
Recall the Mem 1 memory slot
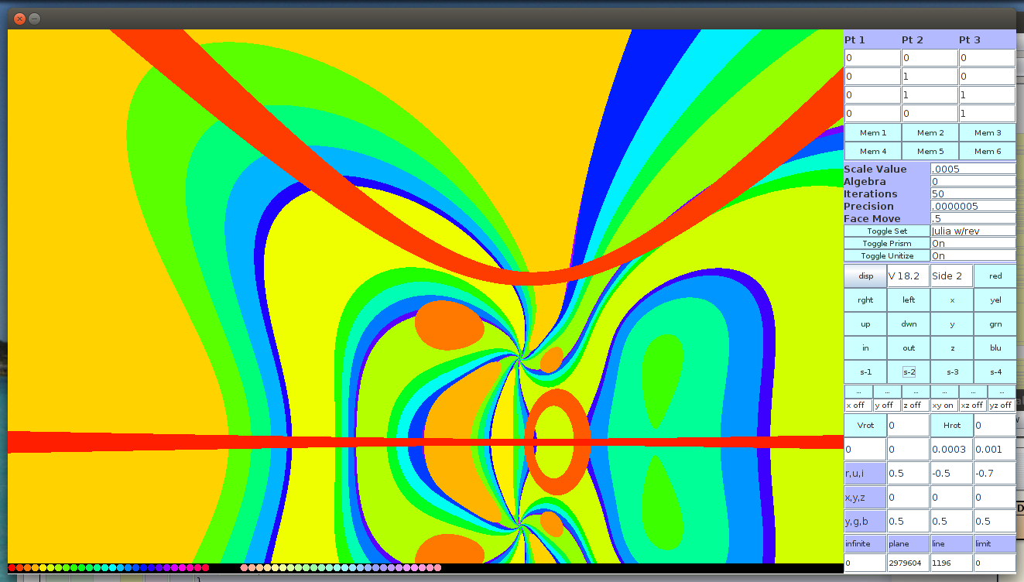click(x=873, y=133)
